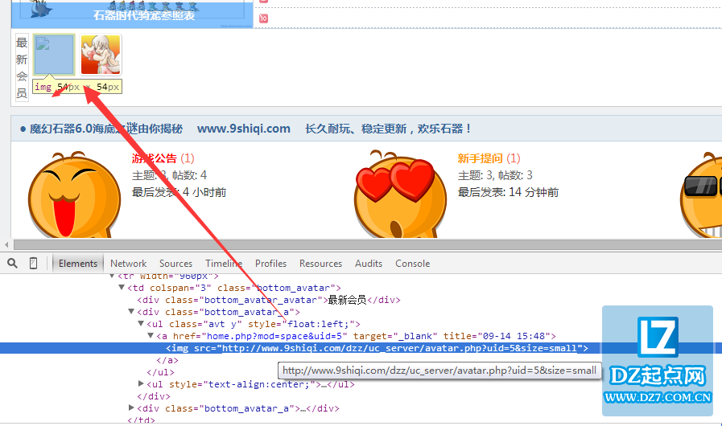Screen dimensions: 722x426
Task: Collapse the ul class avt y node
Action: pyautogui.click(x=142, y=324)
